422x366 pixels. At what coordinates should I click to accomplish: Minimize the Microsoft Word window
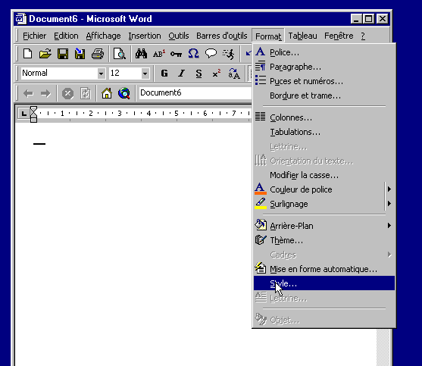tap(356, 19)
